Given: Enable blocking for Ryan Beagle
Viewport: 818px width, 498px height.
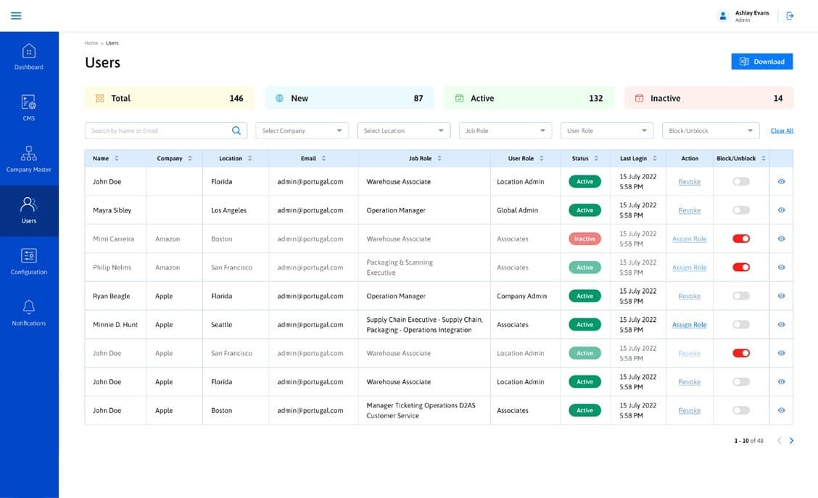Looking at the screenshot, I should [x=740, y=296].
